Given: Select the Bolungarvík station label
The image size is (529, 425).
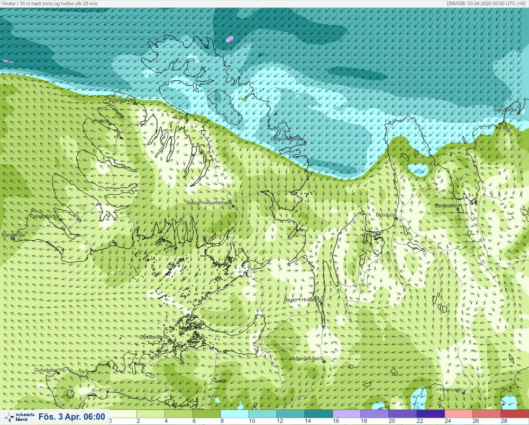Looking at the screenshot, I should (122, 100).
